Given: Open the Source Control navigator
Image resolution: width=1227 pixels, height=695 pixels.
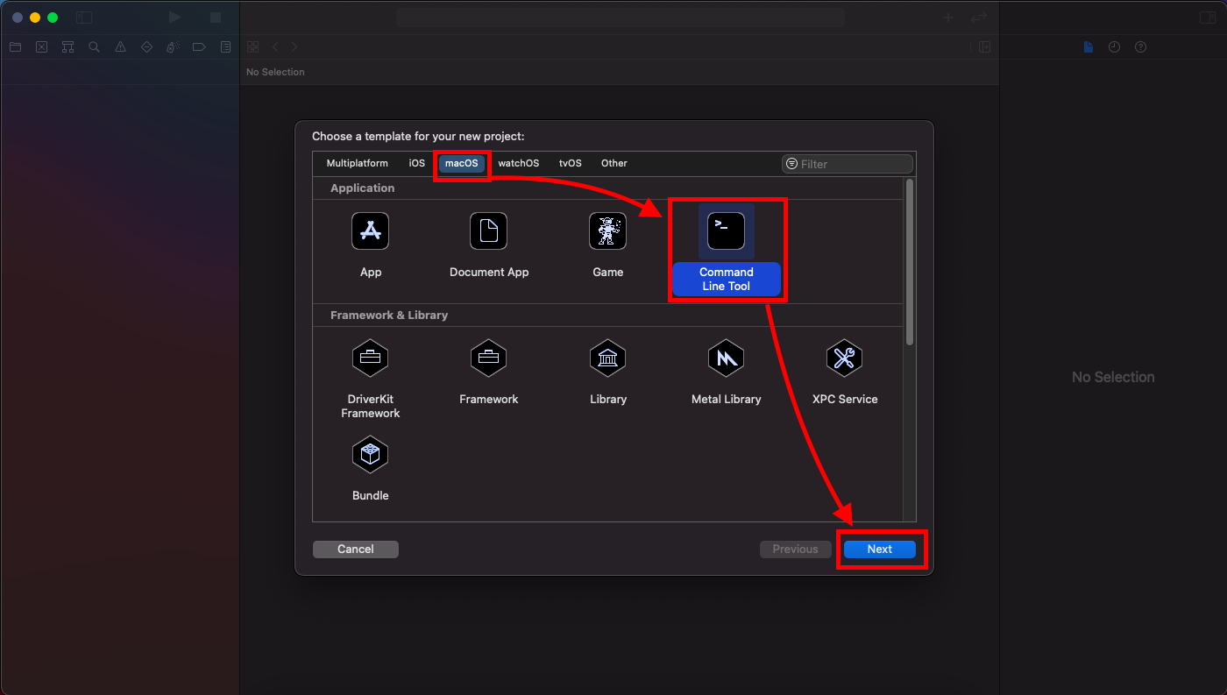Looking at the screenshot, I should pyautogui.click(x=41, y=47).
